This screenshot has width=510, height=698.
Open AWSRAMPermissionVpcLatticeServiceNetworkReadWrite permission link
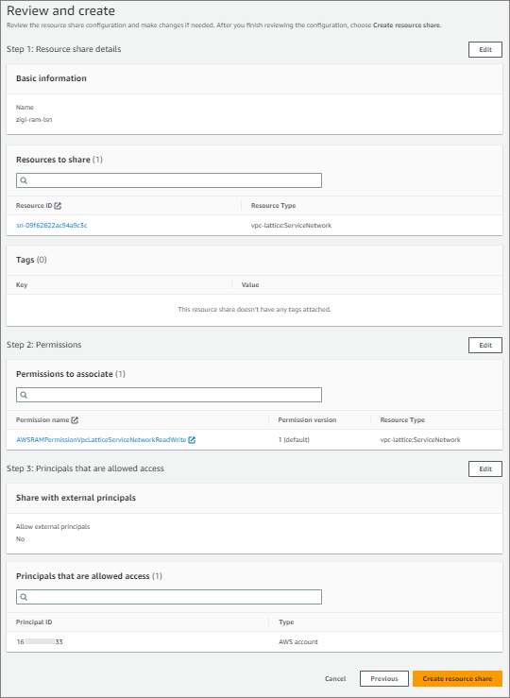[101, 440]
